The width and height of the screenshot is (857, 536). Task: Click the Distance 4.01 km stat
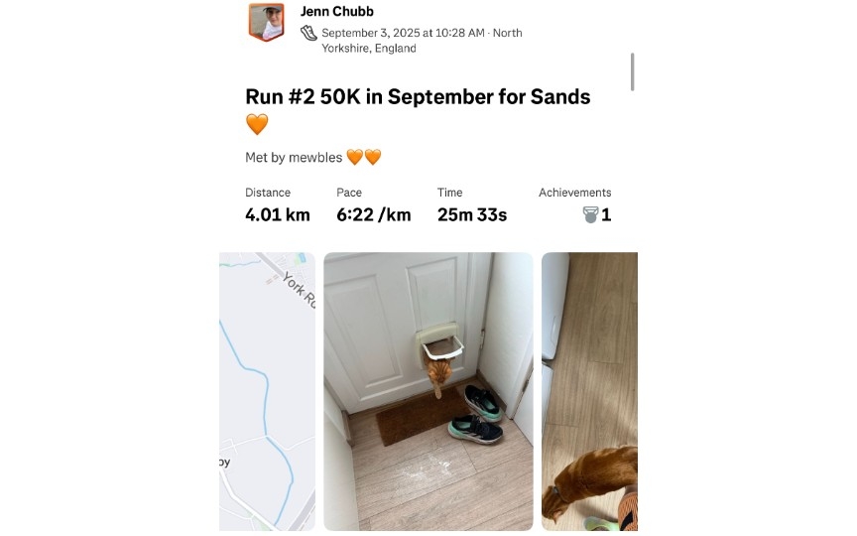click(277, 214)
